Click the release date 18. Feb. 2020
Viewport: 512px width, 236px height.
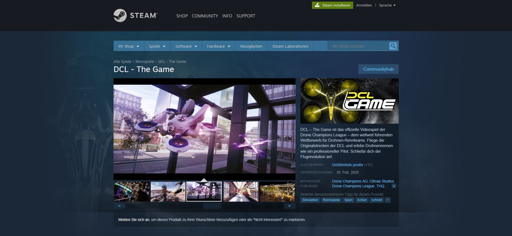point(348,172)
